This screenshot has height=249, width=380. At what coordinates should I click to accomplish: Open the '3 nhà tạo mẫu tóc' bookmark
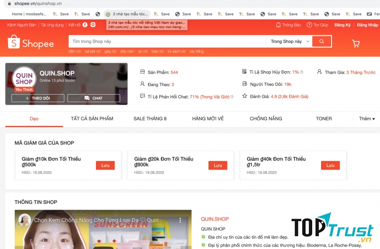point(127,14)
